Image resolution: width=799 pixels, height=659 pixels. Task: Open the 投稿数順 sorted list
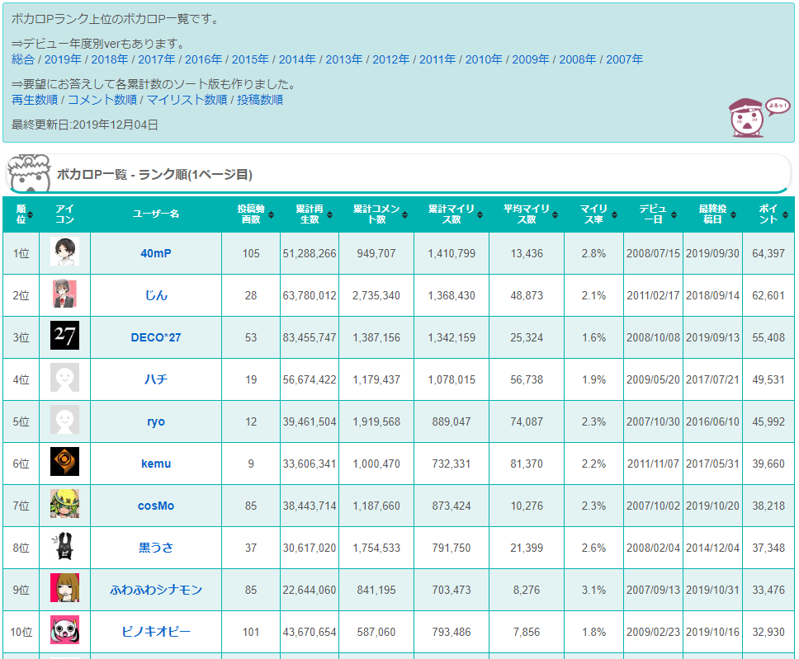pos(260,100)
